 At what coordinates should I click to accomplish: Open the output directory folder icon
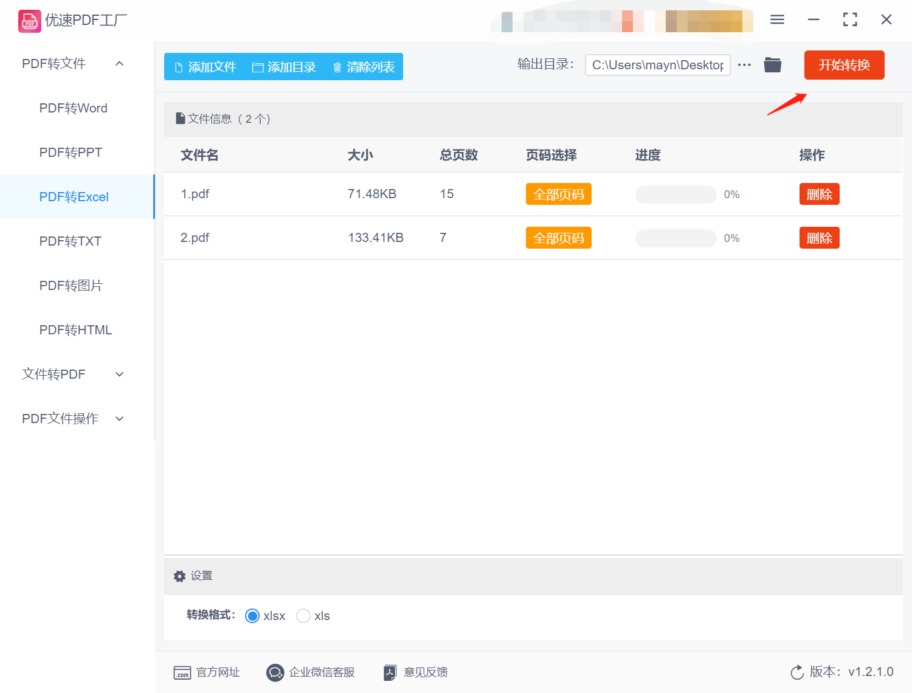[x=772, y=64]
